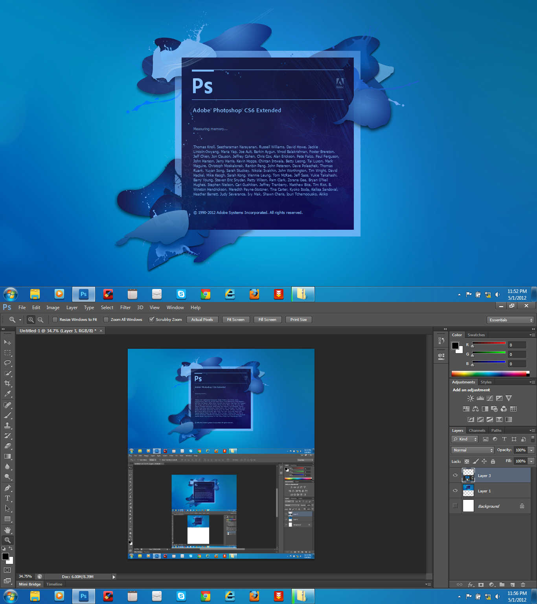Click the Fit Screen button
The image size is (537, 604).
235,320
